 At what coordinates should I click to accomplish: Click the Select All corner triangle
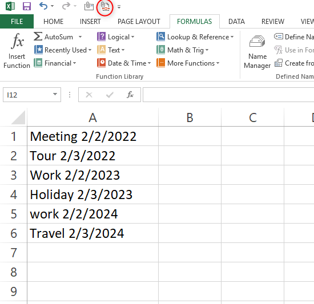tap(18, 117)
